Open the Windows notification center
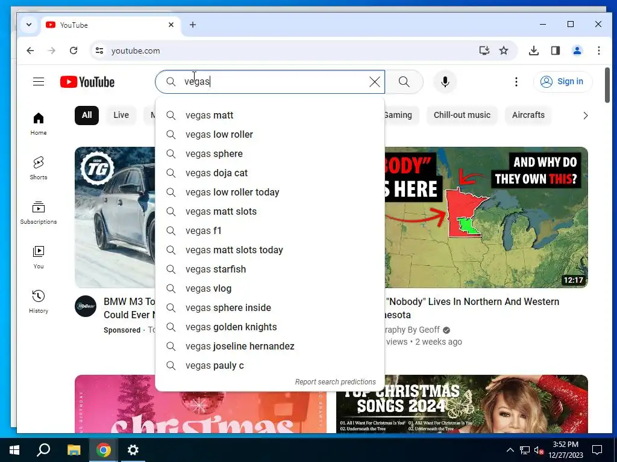Image resolution: width=617 pixels, height=462 pixels. point(597,450)
